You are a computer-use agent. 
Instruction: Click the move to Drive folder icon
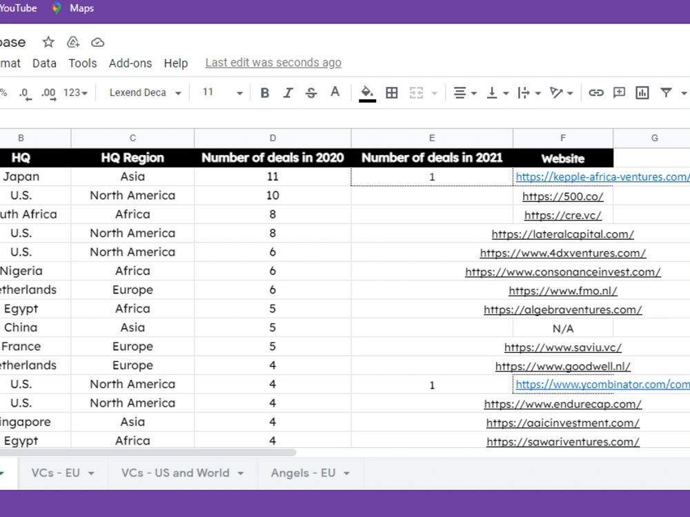tap(73, 42)
